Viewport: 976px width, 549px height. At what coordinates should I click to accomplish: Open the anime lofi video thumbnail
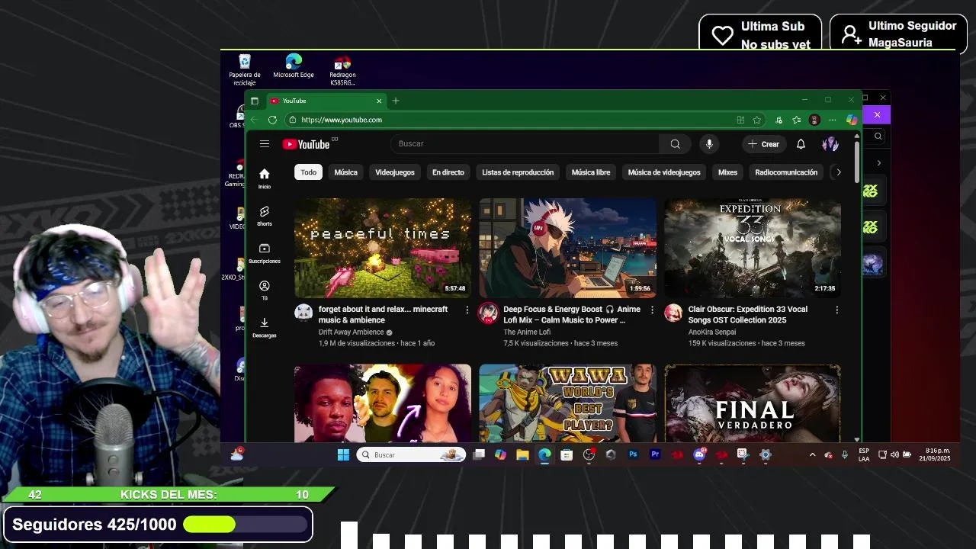tap(567, 248)
